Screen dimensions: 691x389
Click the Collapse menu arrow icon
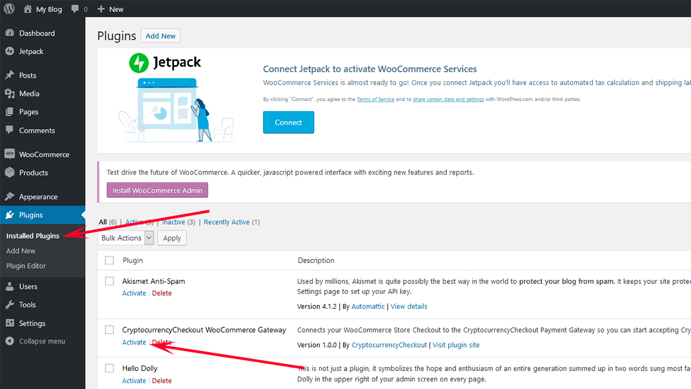click(10, 341)
